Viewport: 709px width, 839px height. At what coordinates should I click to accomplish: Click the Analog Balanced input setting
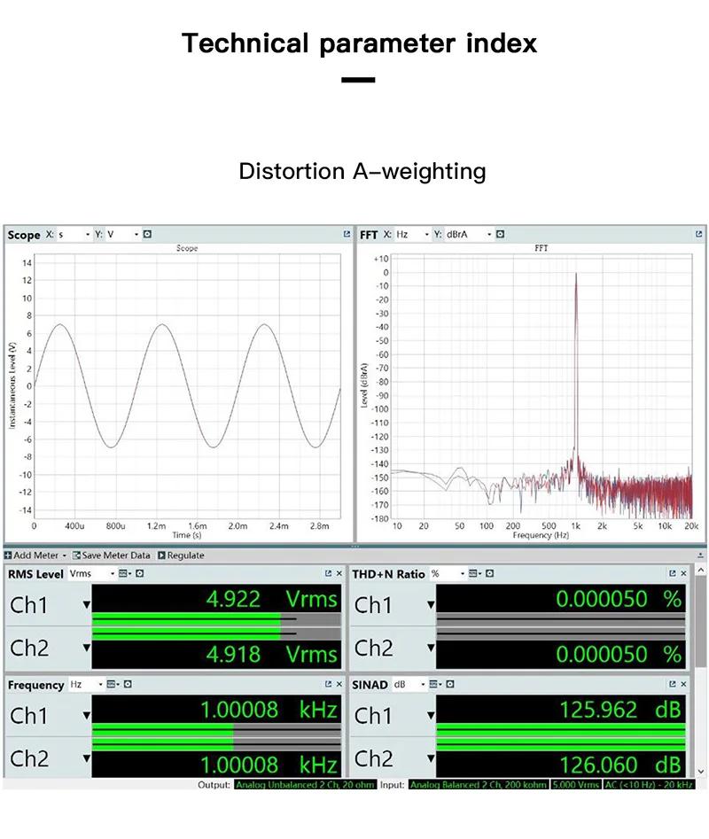tap(478, 785)
